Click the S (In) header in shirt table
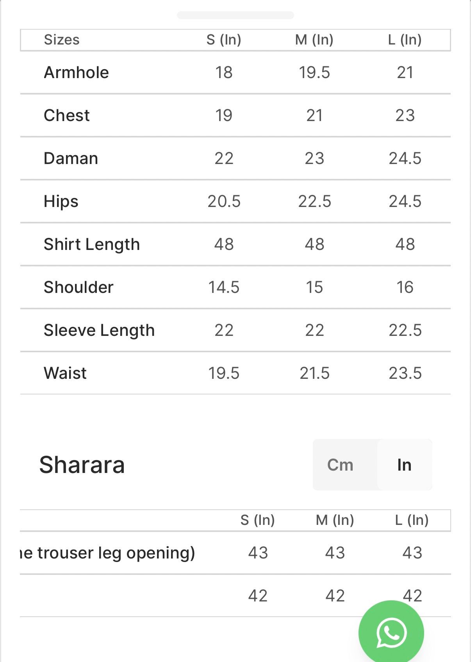This screenshot has width=471, height=662. (x=224, y=40)
